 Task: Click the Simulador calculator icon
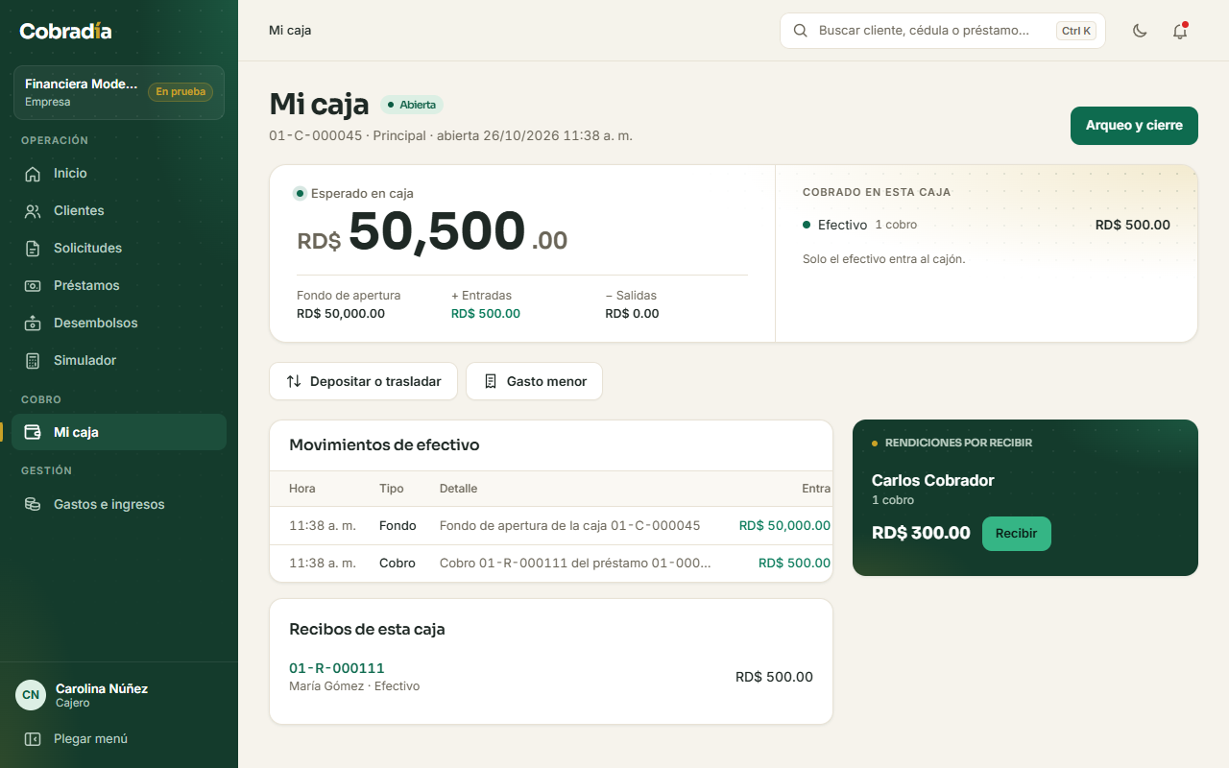[x=33, y=361]
